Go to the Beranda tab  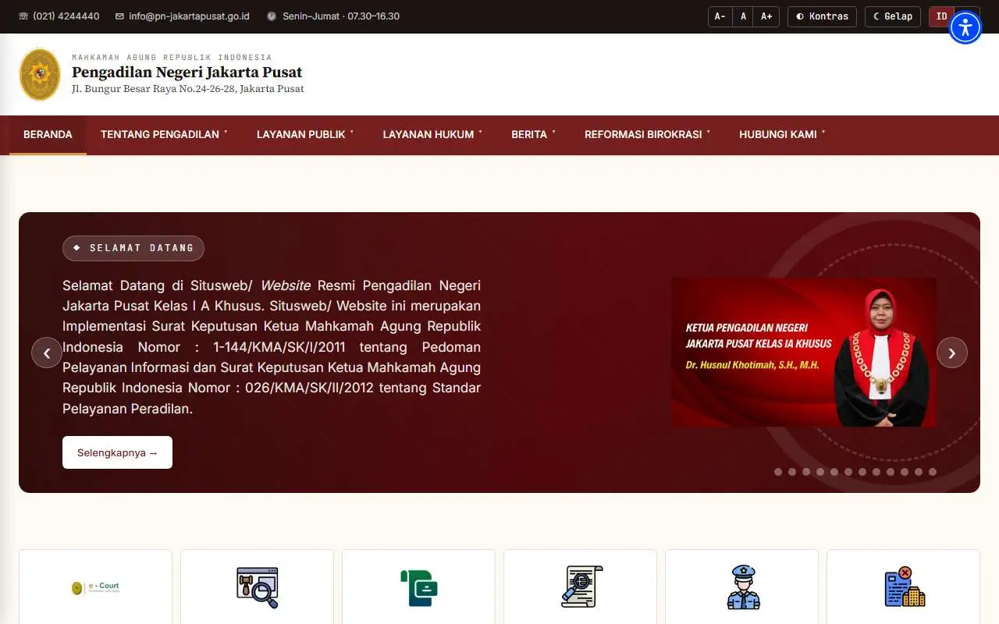point(48,134)
